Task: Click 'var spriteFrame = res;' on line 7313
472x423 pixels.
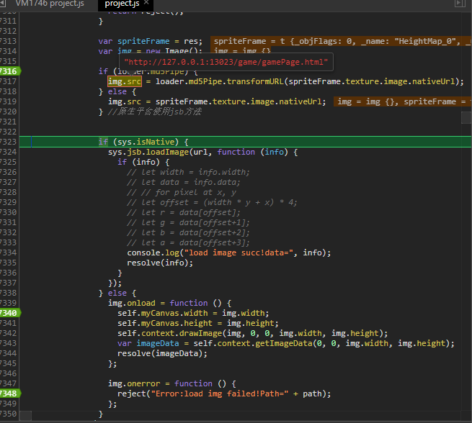Action: pyautogui.click(x=150, y=41)
